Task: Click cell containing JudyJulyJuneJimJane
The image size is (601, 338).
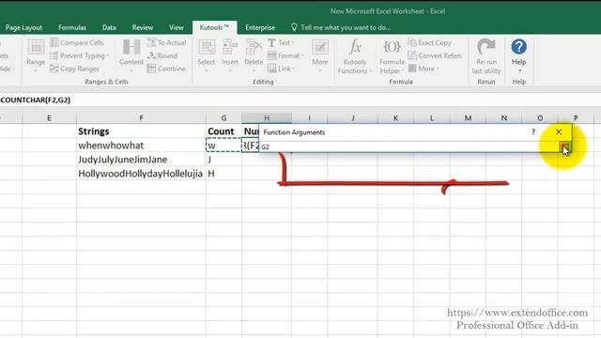Action: [x=141, y=160]
